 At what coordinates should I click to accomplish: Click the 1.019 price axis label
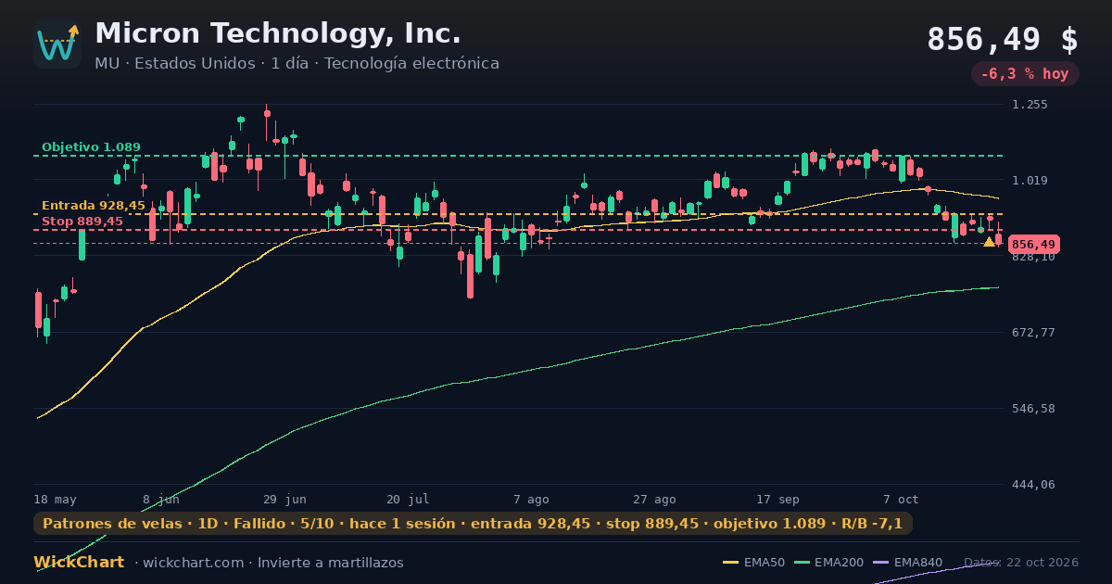coord(1030,181)
